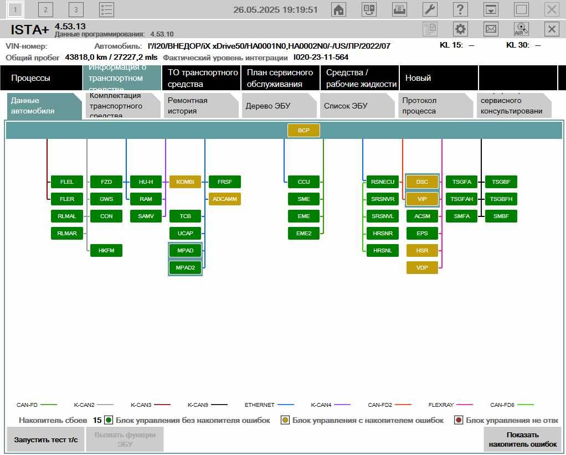Viewport: 566px width, 455px height.
Task: Select the RSNECU control unit
Action: coord(383,182)
